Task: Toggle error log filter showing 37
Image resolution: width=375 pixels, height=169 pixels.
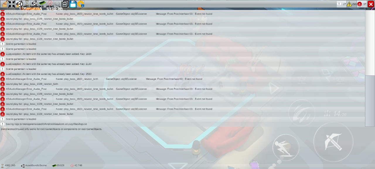Action: (362, 4)
